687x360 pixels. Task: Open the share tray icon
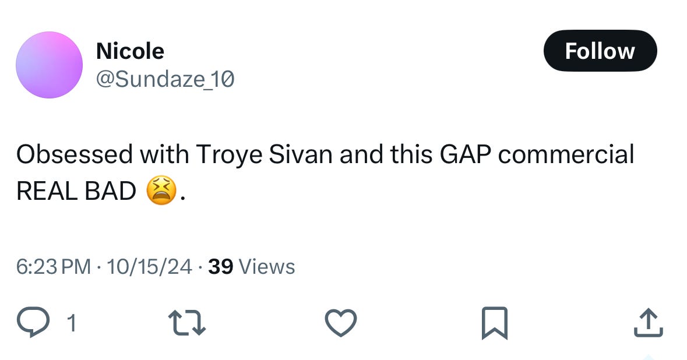click(x=648, y=322)
